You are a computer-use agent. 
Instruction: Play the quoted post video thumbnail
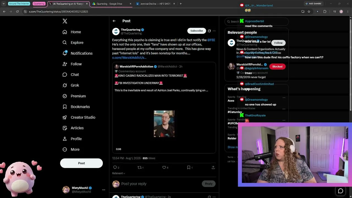(x=164, y=124)
